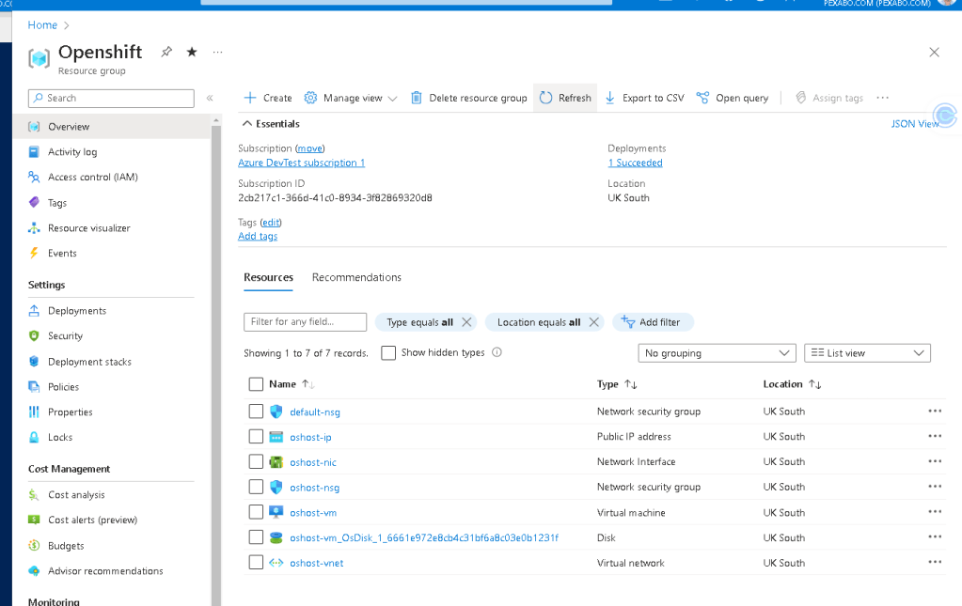Click the Security shield icon in sidebar
Image resolution: width=962 pixels, height=606 pixels.
(35, 335)
